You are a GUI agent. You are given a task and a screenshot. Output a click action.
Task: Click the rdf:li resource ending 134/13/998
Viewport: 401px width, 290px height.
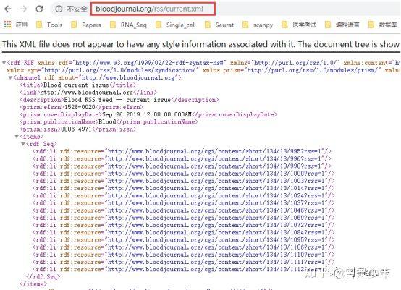coord(182,166)
